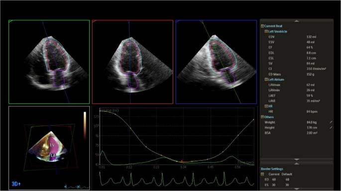Collapse the HR group
This screenshot has height=191, width=341.
(266, 106)
